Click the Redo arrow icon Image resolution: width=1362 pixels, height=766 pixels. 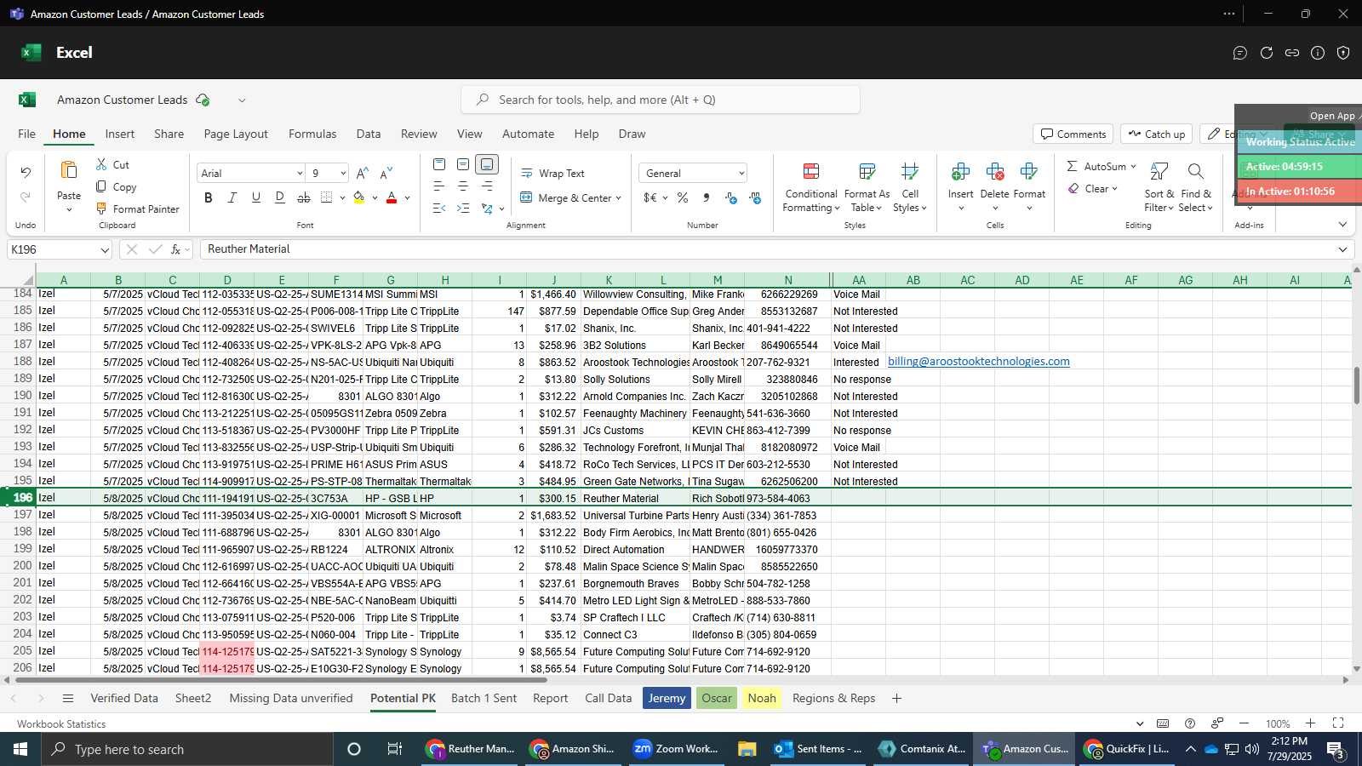26,197
